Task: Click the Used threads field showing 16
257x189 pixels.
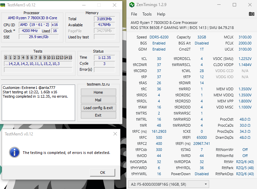Action: [55, 31]
